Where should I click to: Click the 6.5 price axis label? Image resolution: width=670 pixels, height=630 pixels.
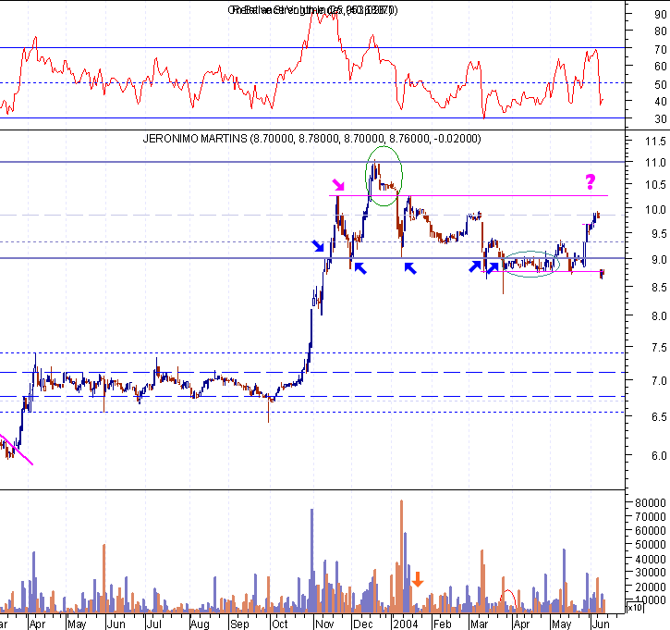[x=659, y=416]
